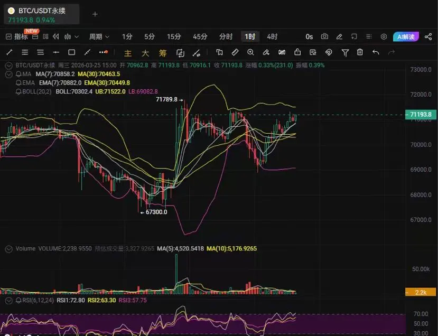Click the line settings icon before bookmark
Image resolution: width=438 pixels, height=336 pixels.
(x=197, y=53)
